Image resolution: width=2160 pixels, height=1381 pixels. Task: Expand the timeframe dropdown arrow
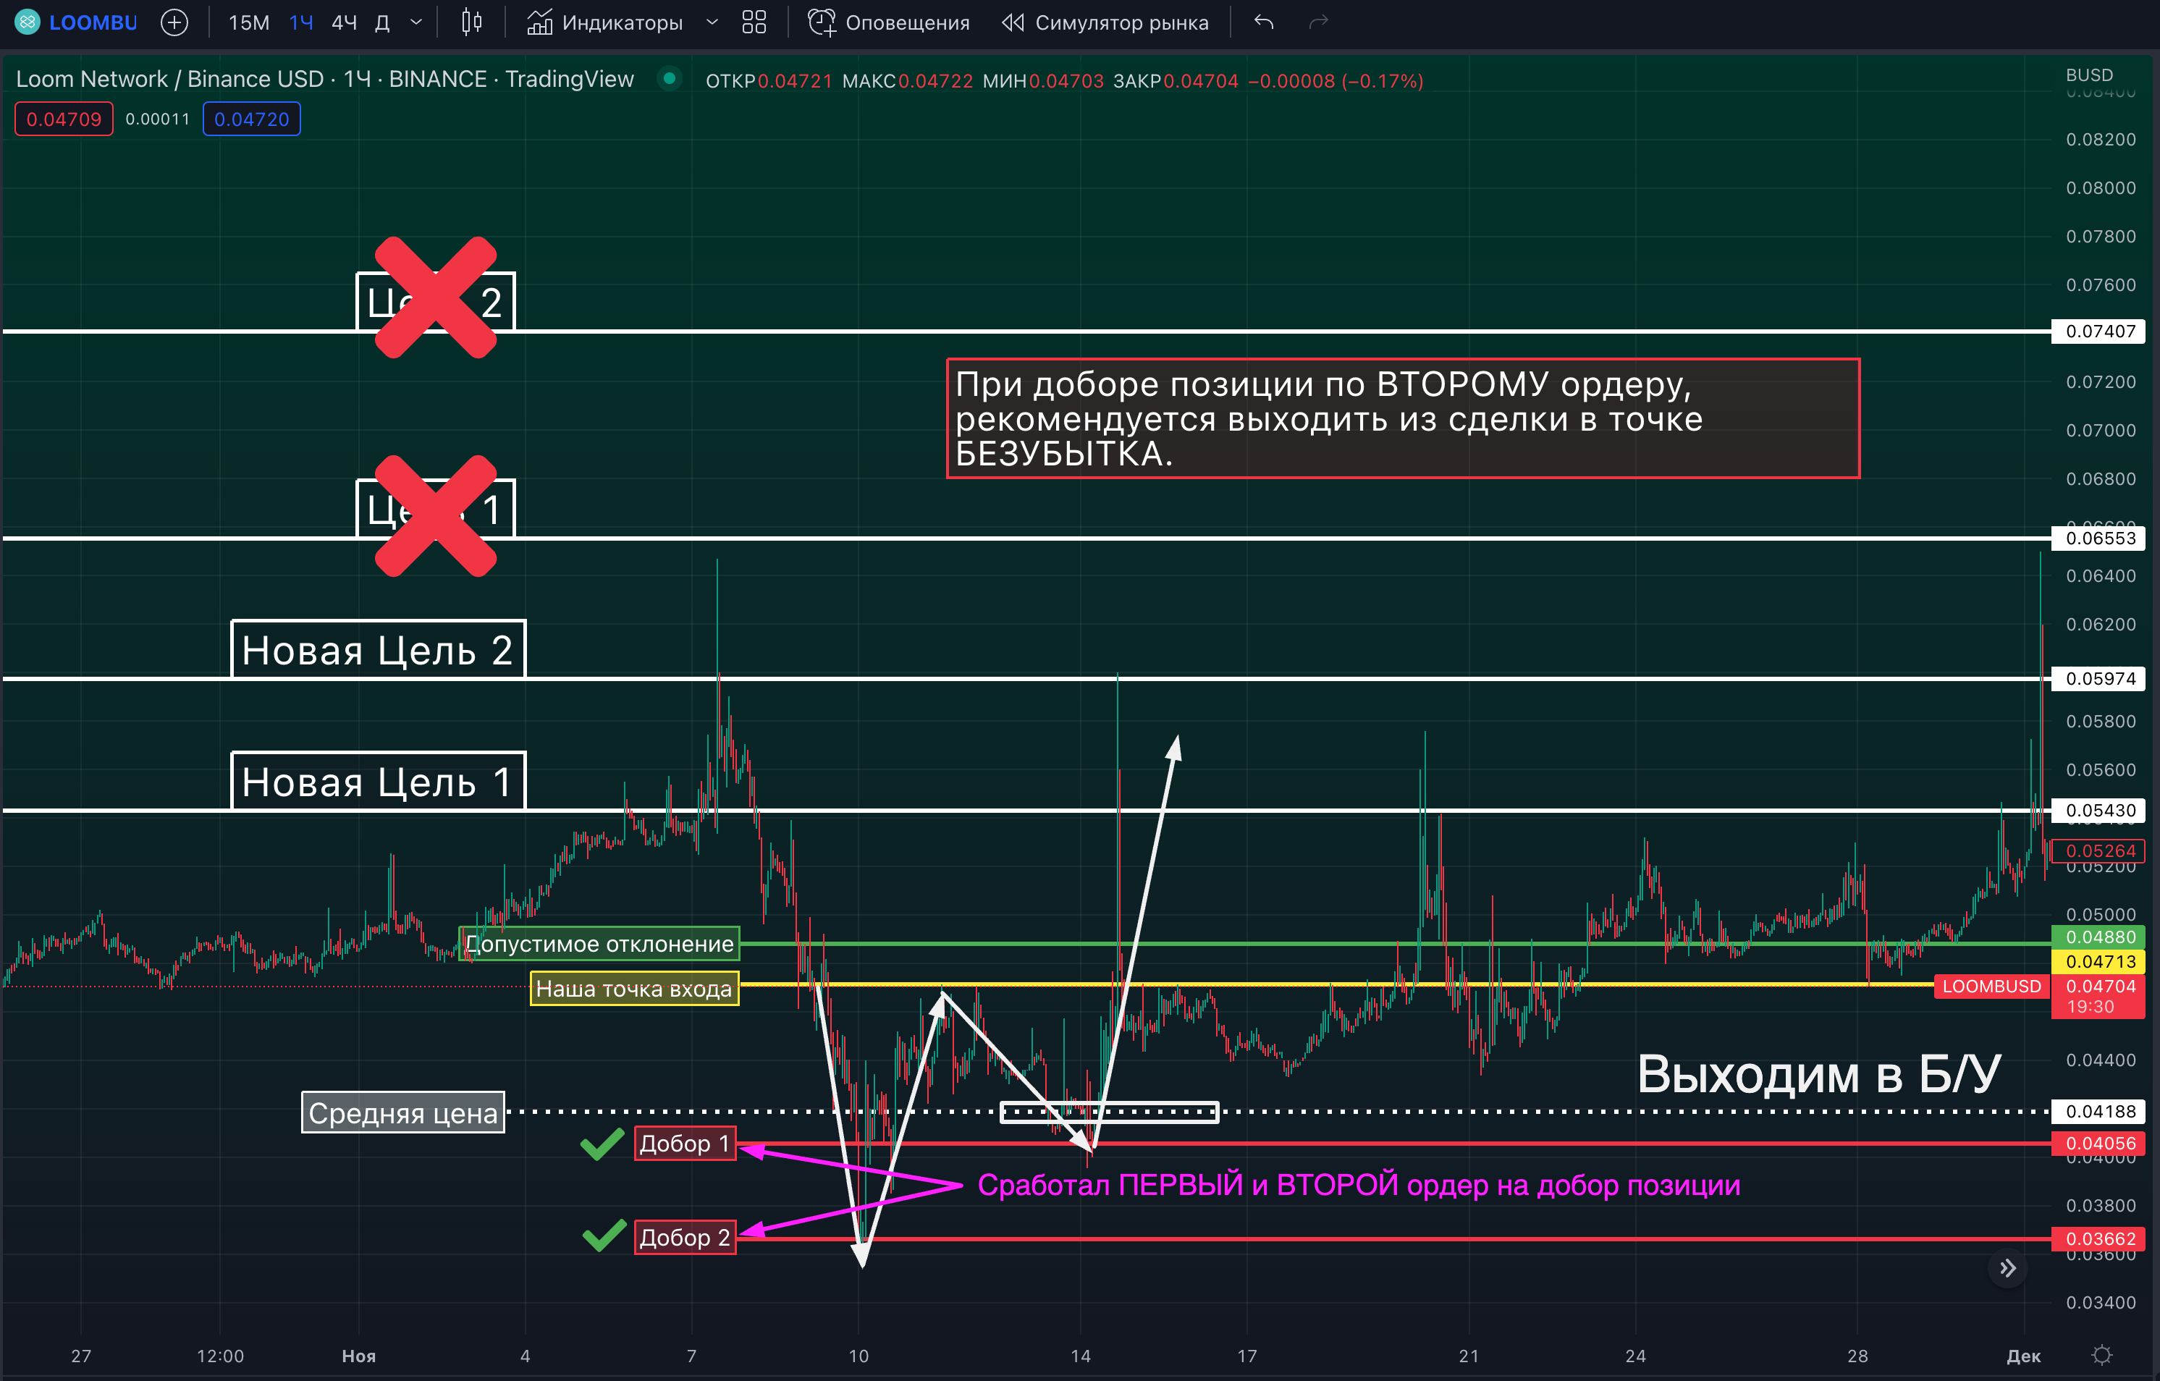tap(416, 22)
